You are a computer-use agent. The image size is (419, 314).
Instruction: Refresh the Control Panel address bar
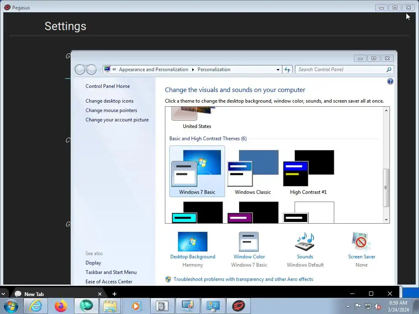tap(287, 70)
